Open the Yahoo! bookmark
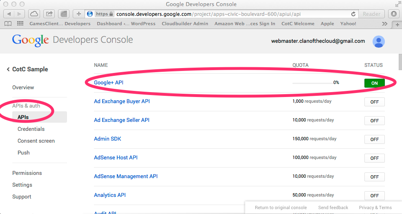 click(348, 24)
